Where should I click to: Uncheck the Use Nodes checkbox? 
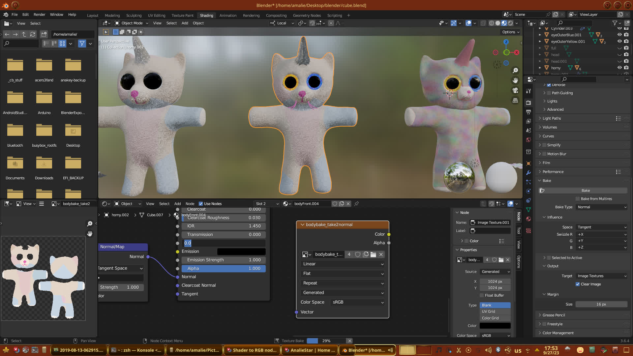(201, 204)
